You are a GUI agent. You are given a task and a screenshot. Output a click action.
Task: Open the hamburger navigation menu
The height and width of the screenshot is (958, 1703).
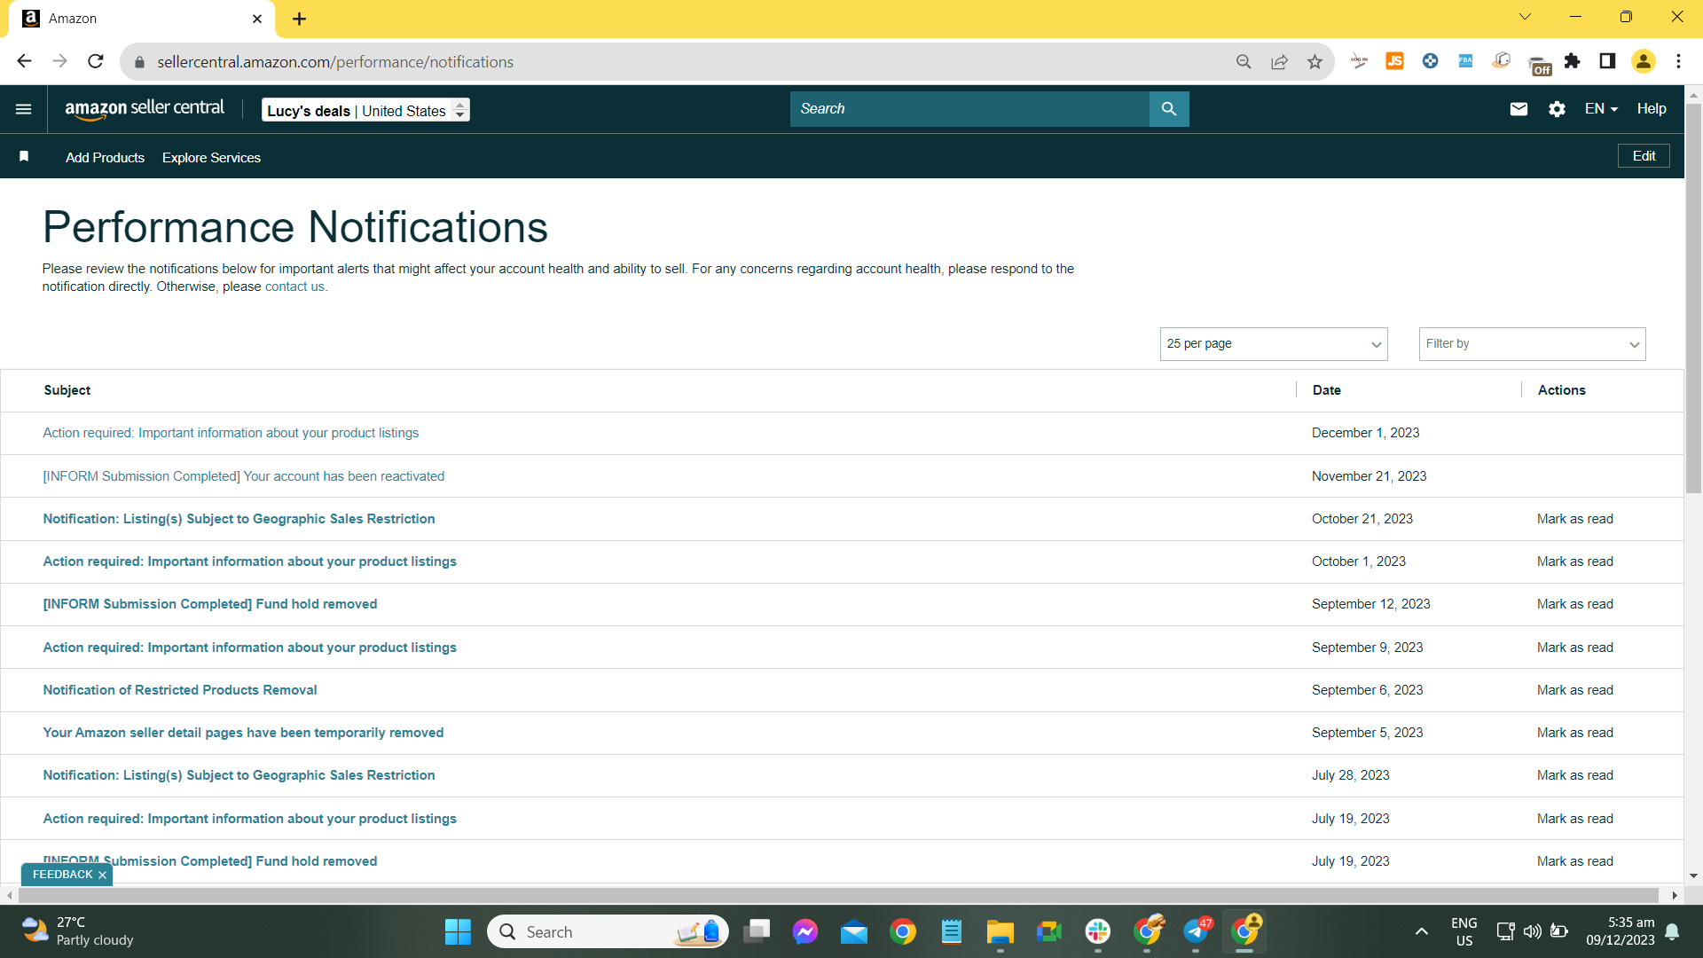pyautogui.click(x=24, y=109)
